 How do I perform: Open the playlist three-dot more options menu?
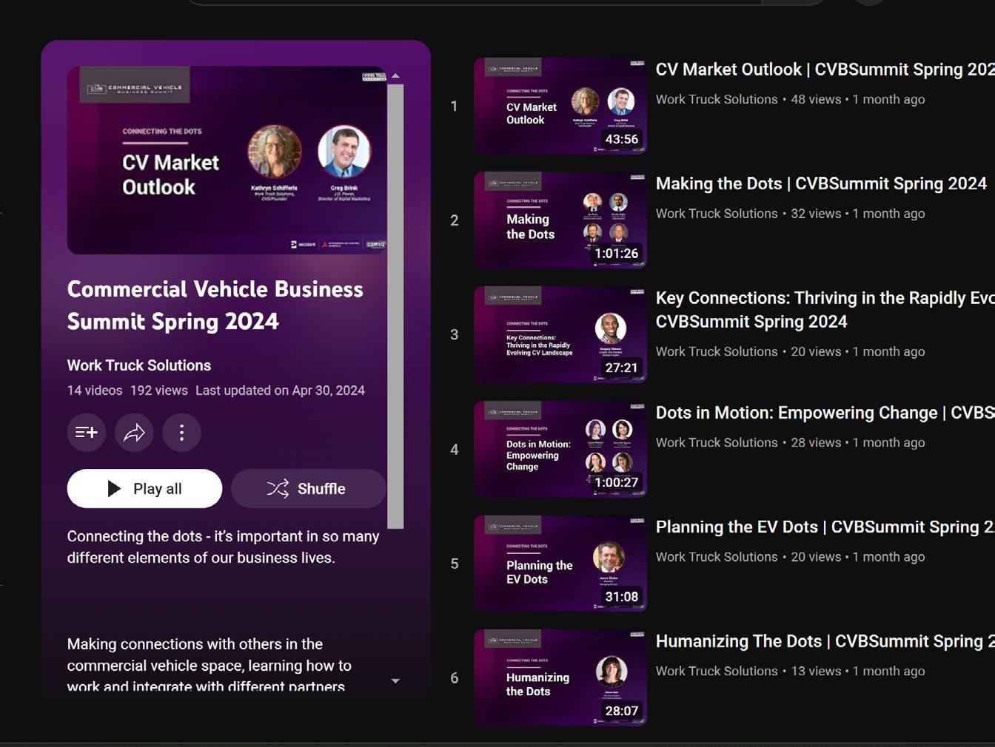[181, 432]
